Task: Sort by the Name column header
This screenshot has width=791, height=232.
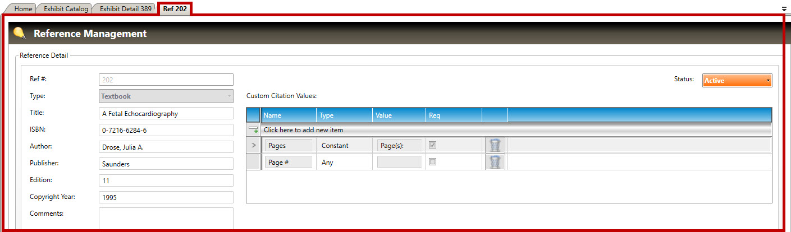Action: (x=289, y=115)
